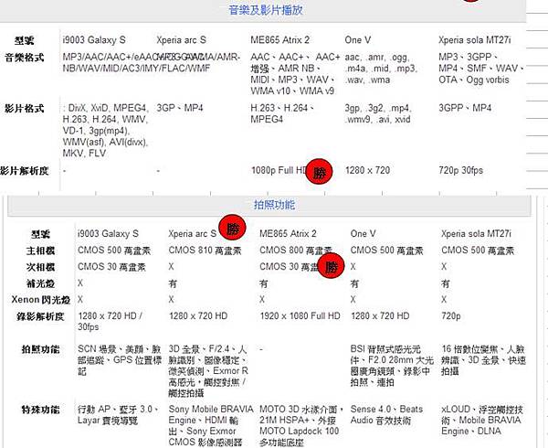Image resolution: width=548 pixels, height=448 pixels.
Task: Select One V in camera table header
Action: pos(364,234)
